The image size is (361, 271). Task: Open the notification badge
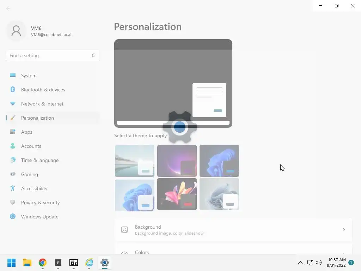click(x=351, y=263)
